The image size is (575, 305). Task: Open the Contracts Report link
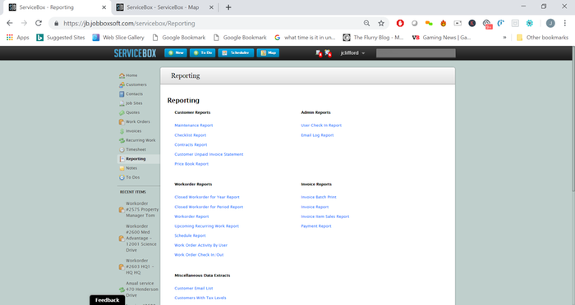pos(191,144)
